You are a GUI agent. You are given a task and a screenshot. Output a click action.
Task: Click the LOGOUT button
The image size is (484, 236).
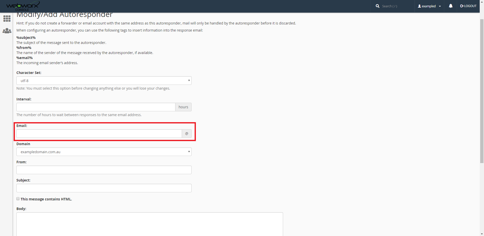(x=468, y=6)
